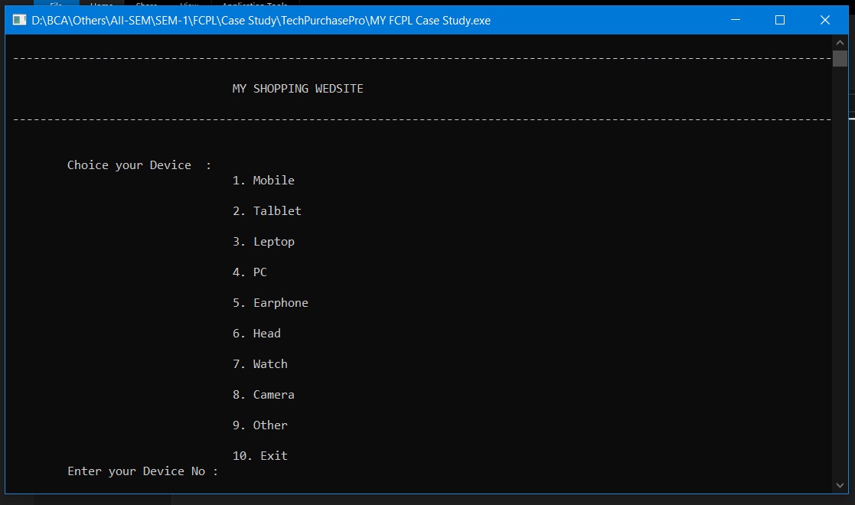Viewport: 855px width, 505px height.
Task: Click the "Choice your Device" label
Action: pyautogui.click(x=129, y=165)
